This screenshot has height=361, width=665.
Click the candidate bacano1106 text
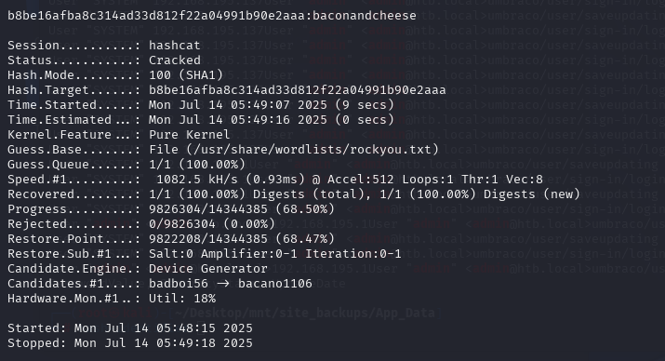tap(274, 284)
